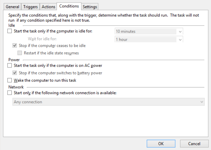Open the Any connection network dropdown
211x150 pixels.
tap(108, 102)
